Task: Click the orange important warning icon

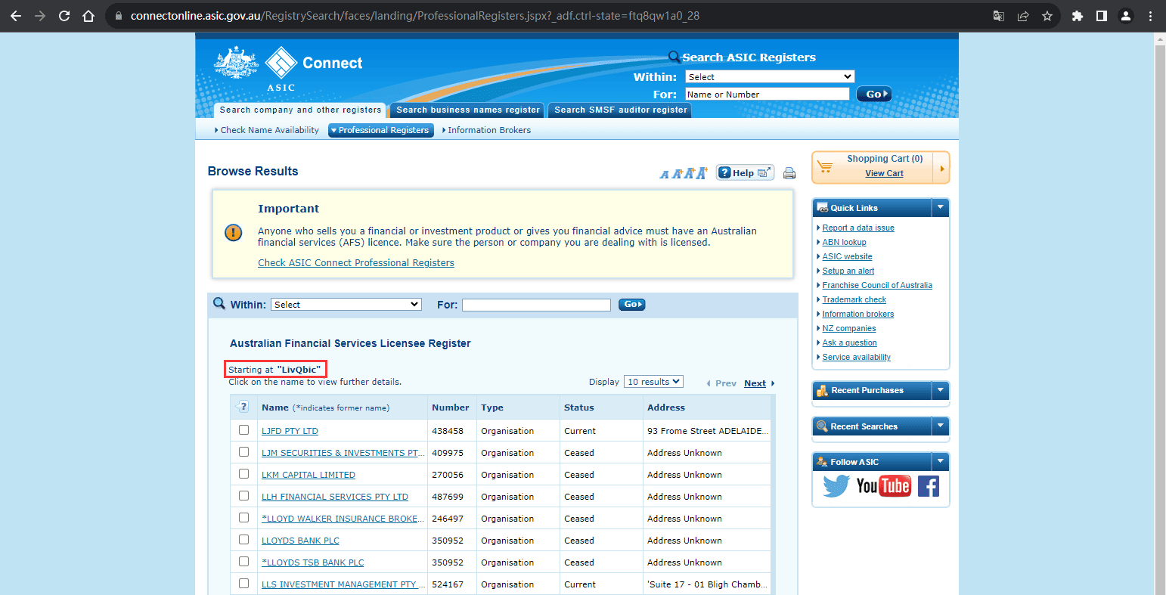Action: pos(234,232)
